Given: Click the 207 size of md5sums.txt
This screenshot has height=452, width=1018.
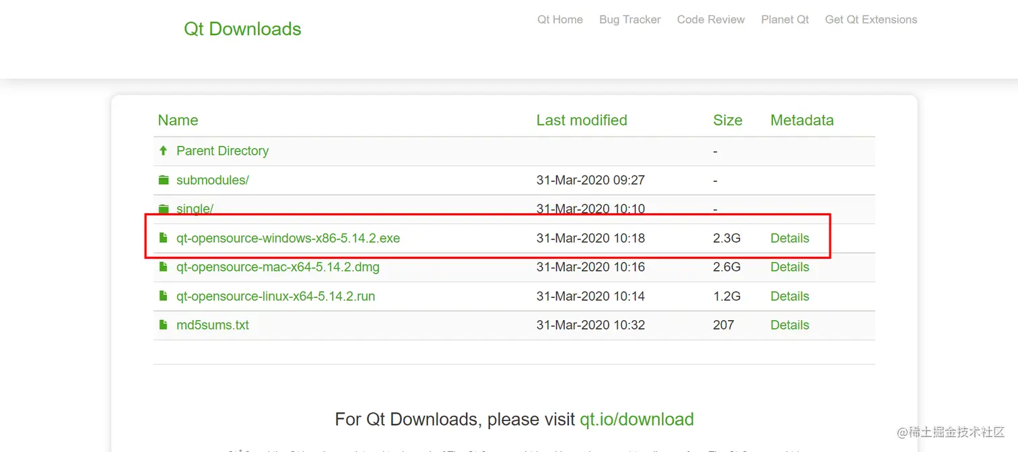Looking at the screenshot, I should 724,325.
